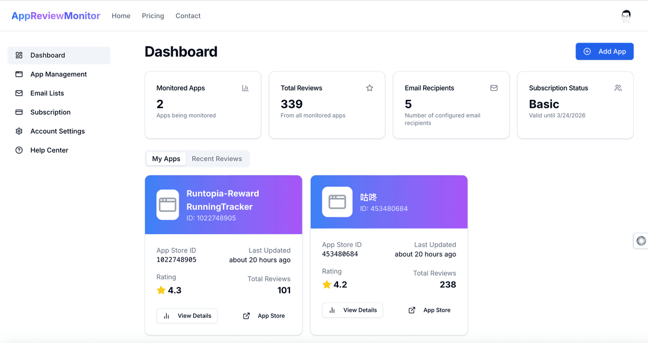Open App Store link for 咕咚 app
The height and width of the screenshot is (343, 648).
(430, 310)
